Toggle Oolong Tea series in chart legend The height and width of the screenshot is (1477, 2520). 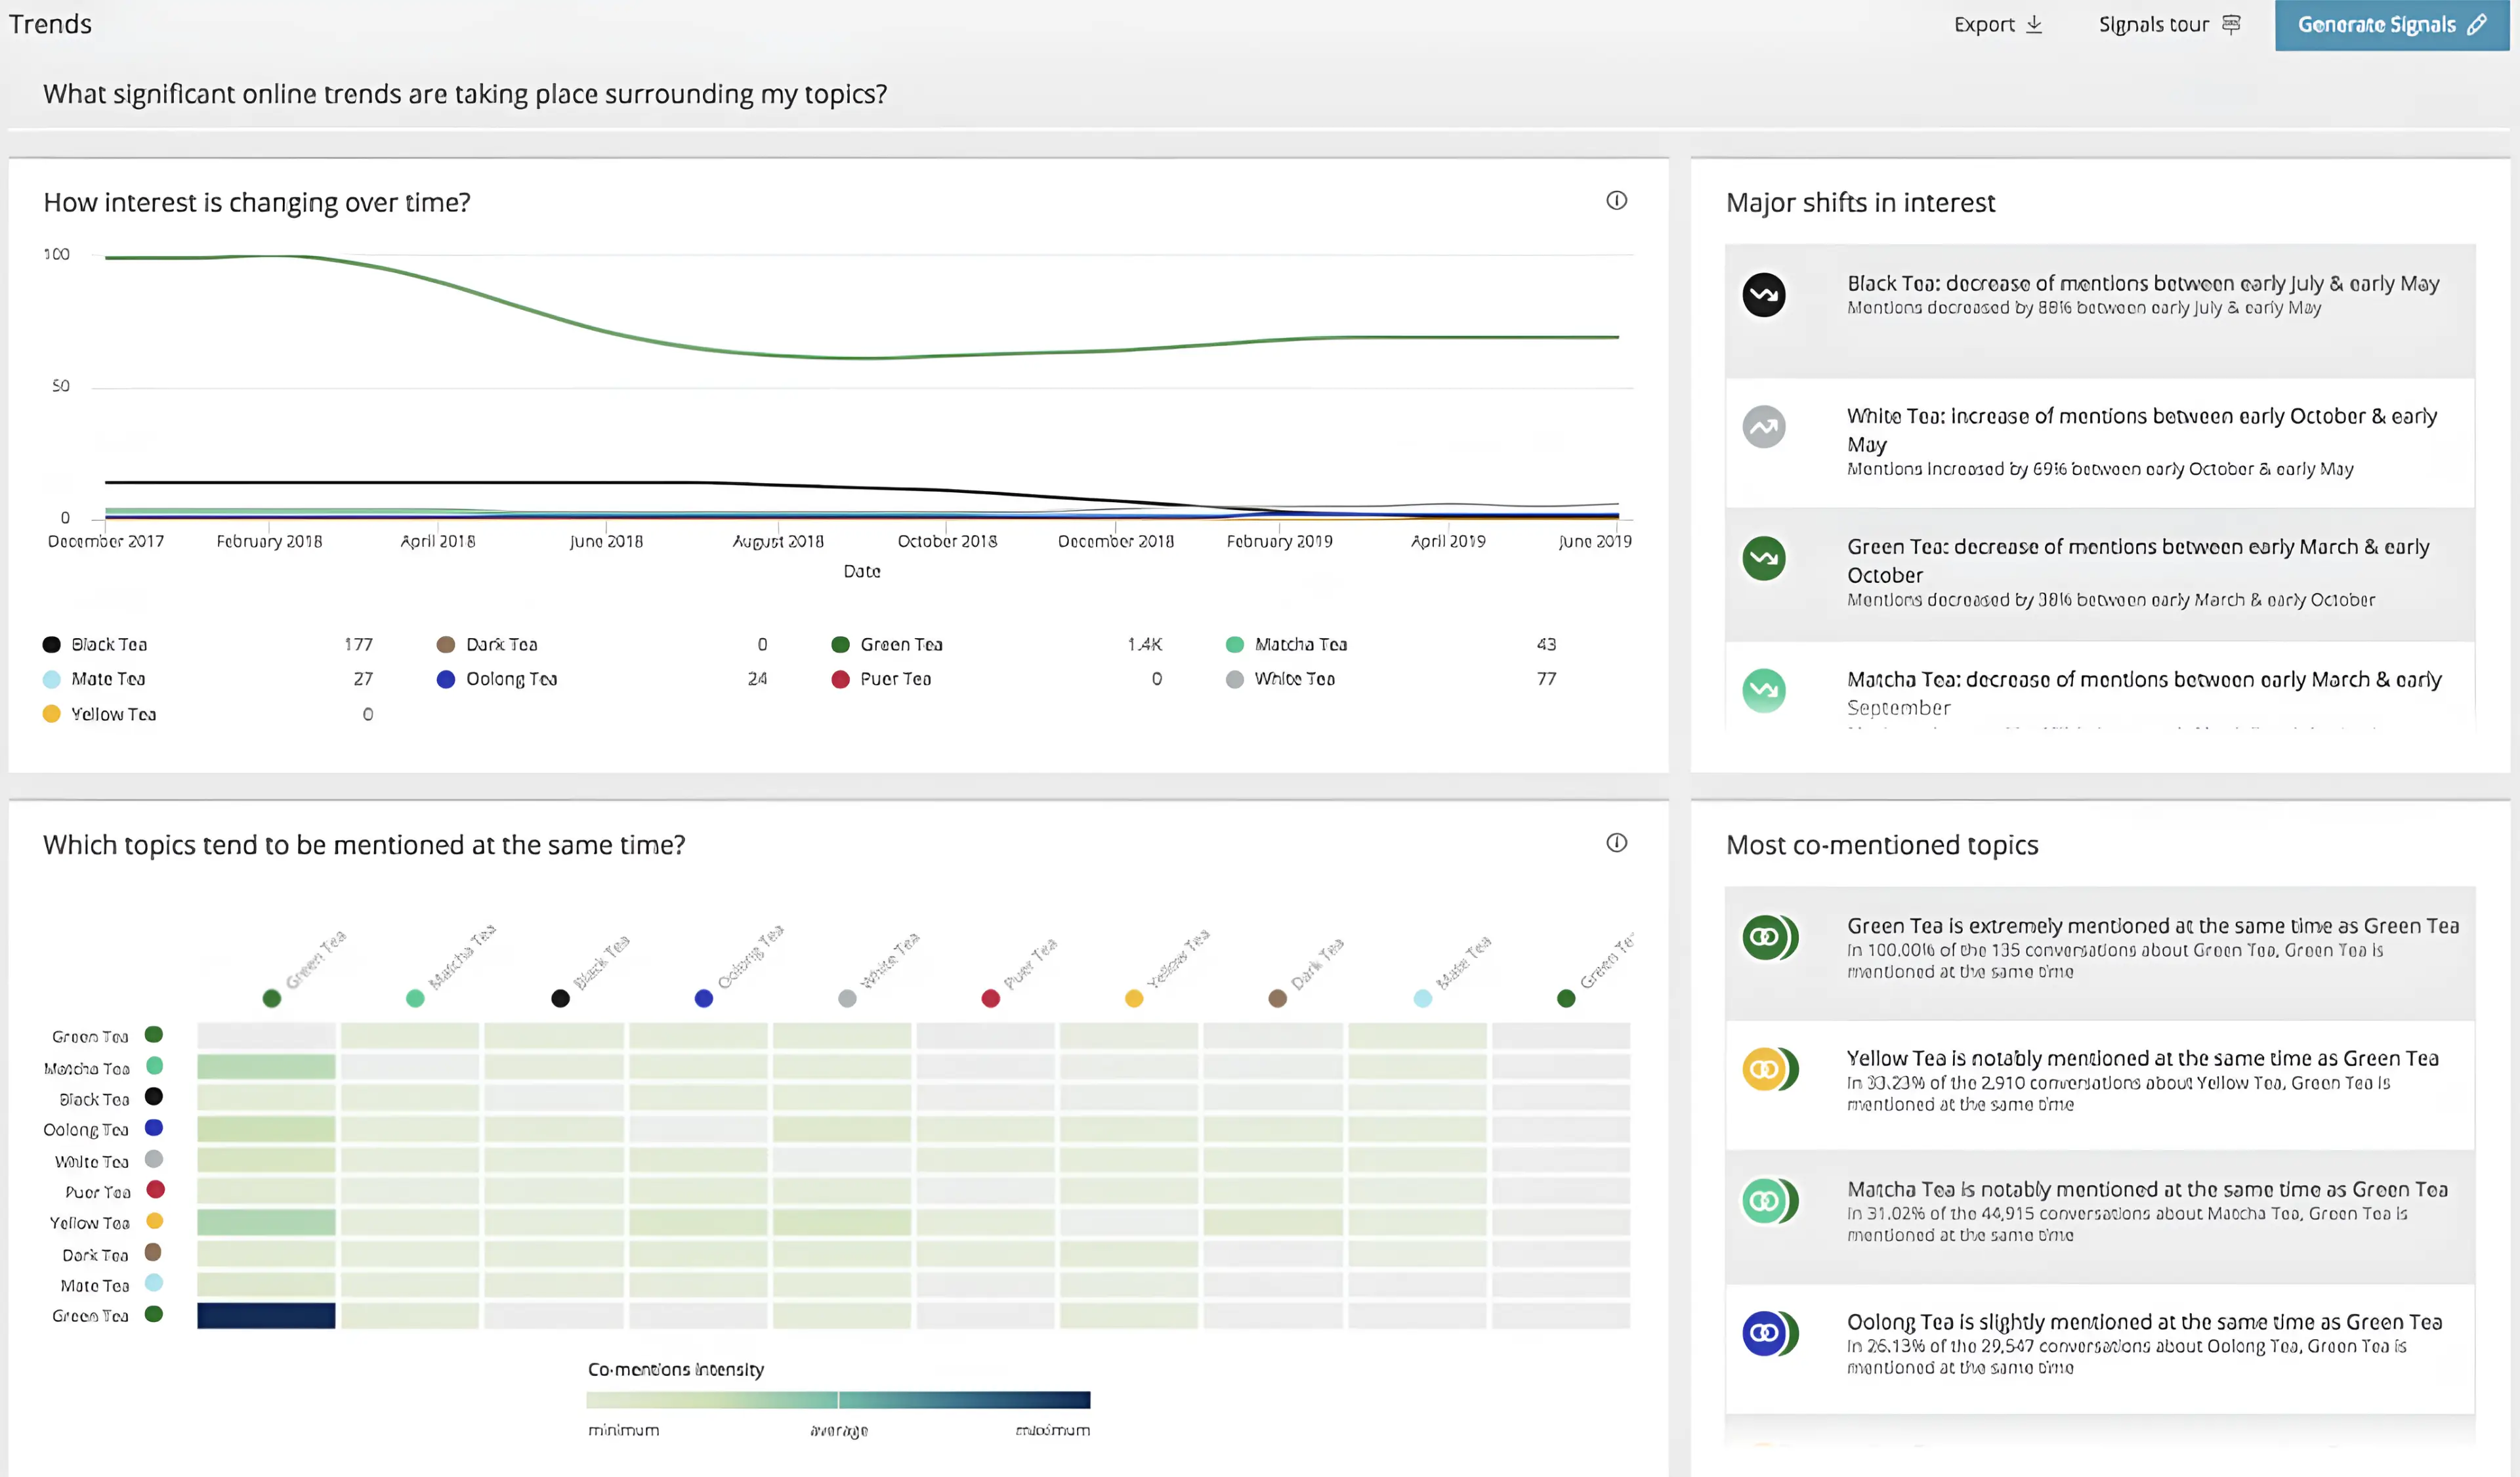[x=497, y=679]
